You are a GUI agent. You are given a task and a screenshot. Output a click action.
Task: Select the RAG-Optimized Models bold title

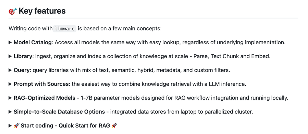[45, 98]
